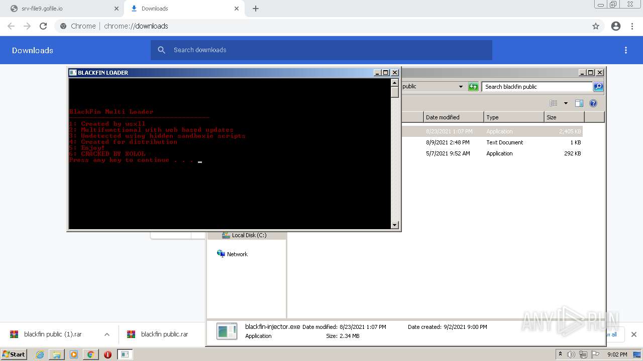Image resolution: width=643 pixels, height=361 pixels.
Task: Click the Explorer refresh button
Action: (x=473, y=87)
